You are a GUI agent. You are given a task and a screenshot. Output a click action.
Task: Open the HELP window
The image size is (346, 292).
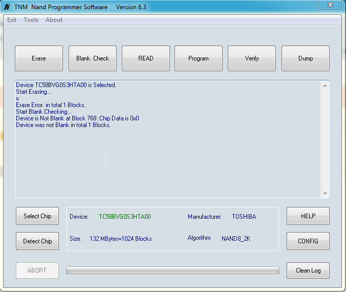coord(308,216)
